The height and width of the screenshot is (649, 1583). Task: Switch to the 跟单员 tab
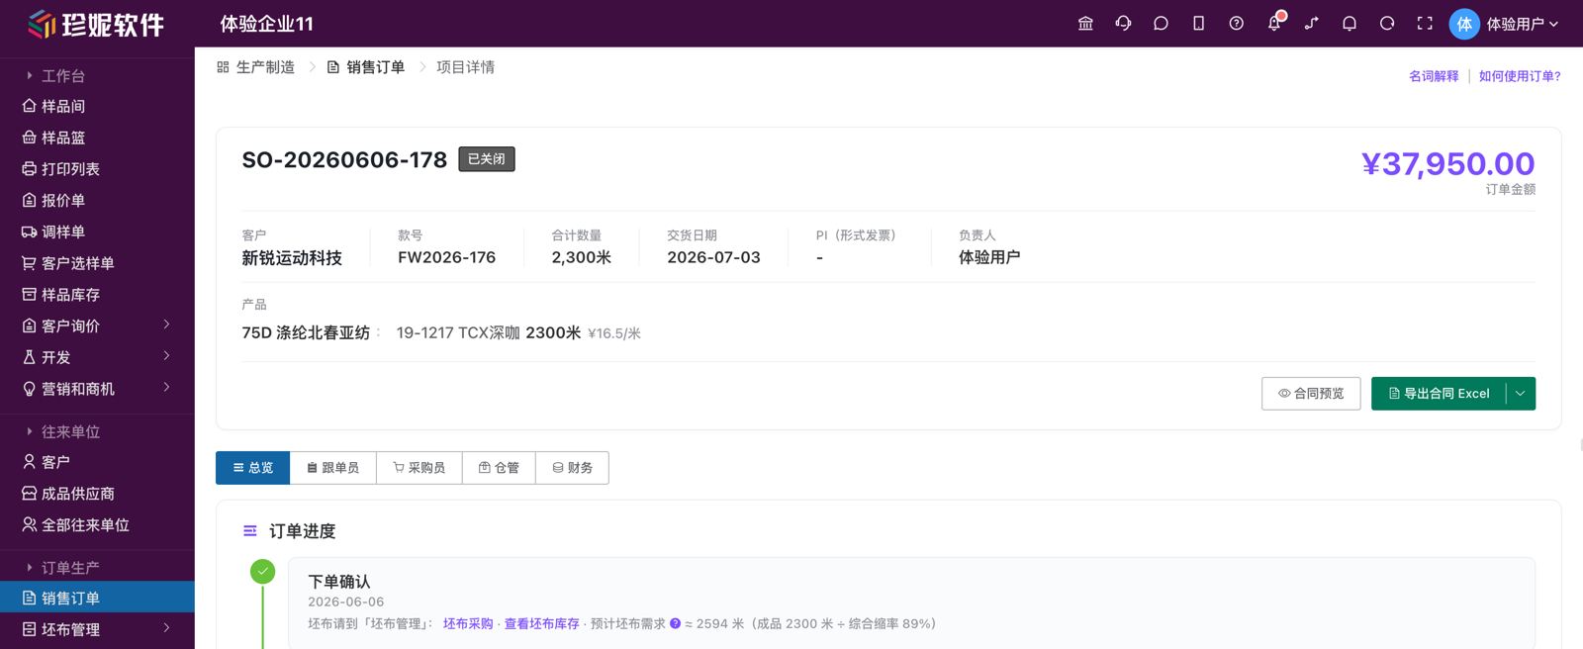coord(333,468)
